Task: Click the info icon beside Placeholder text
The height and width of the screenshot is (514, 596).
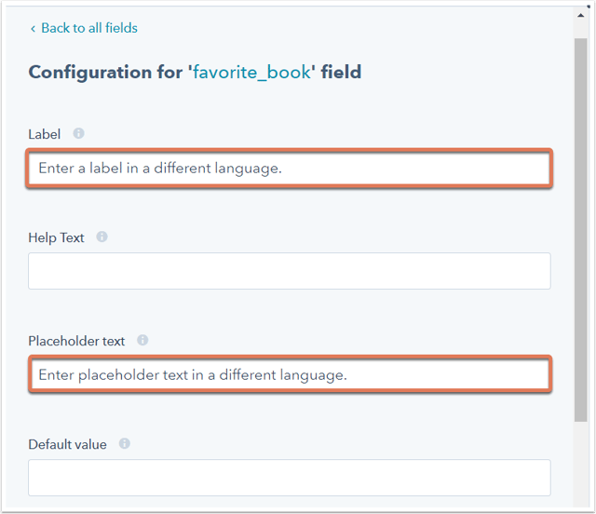Action: 142,340
